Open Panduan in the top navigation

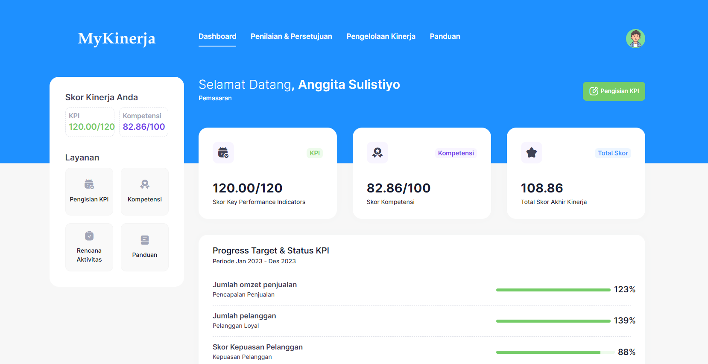445,36
